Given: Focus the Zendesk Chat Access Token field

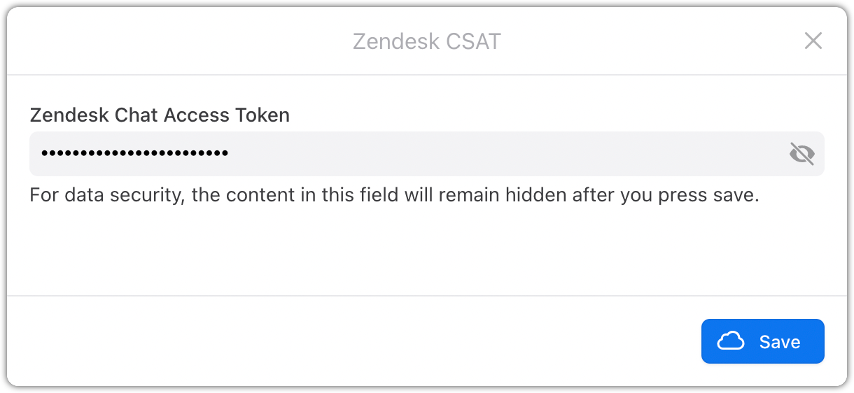Looking at the screenshot, I should coord(406,153).
